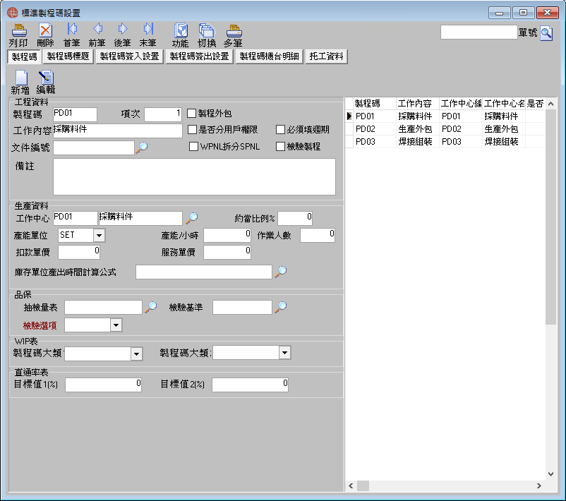Viewport: 566px width, 501px height.
Task: Click the 目標值1(%) input field
Action: 103,385
